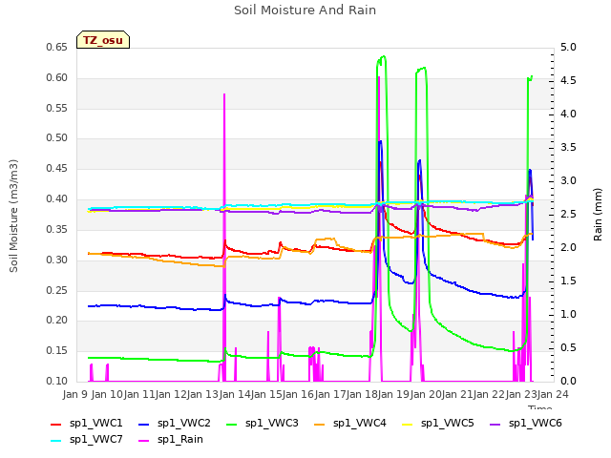Click the green VWC3 peak on Jan 18
This screenshot has width=611, height=458.
coord(382,58)
